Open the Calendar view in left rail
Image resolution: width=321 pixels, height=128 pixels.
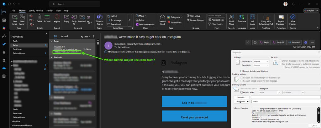tap(4, 20)
